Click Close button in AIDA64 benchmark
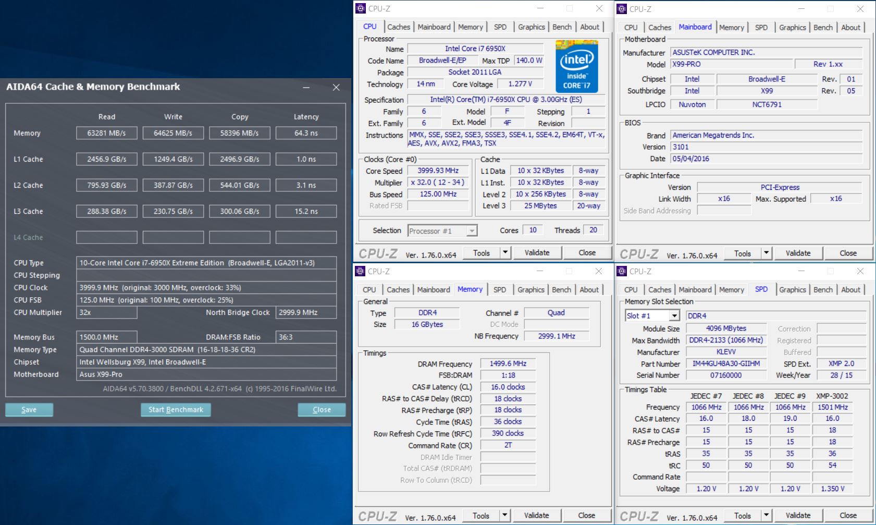This screenshot has width=876, height=525. 322,410
